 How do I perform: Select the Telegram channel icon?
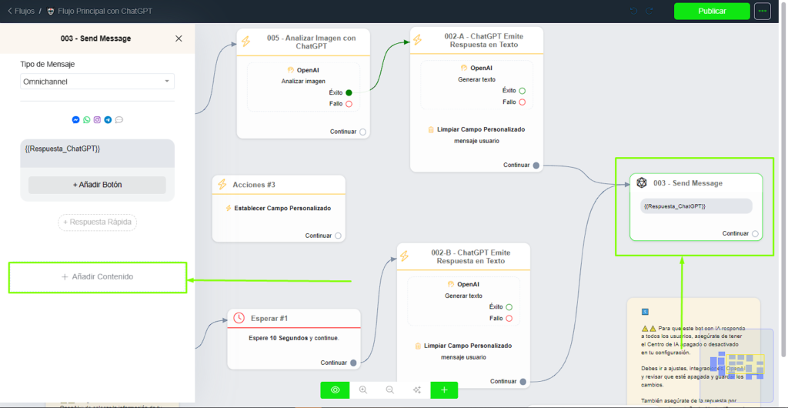(x=109, y=120)
